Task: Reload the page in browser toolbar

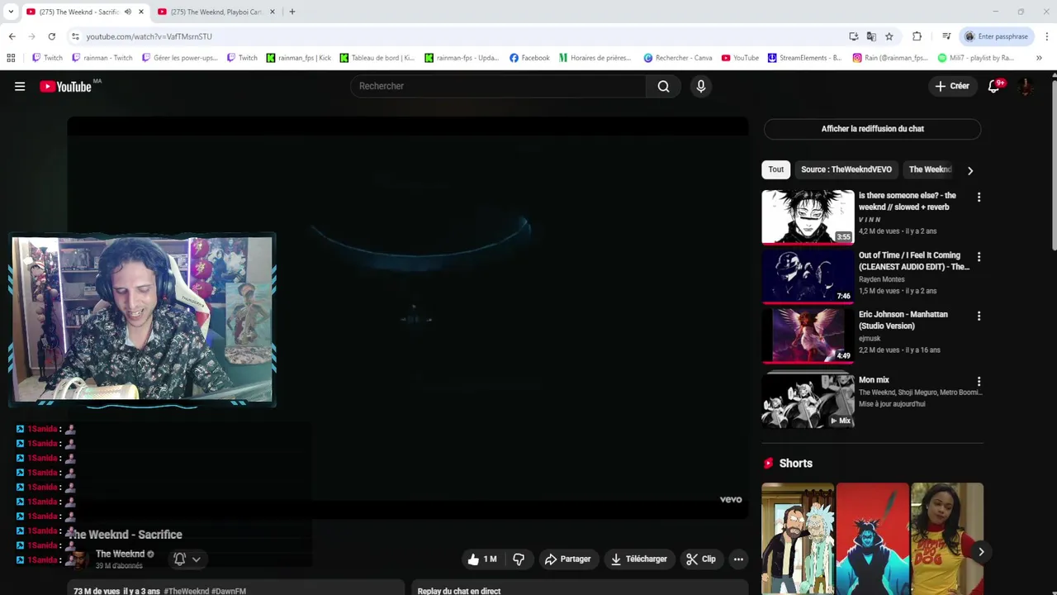Action: click(x=51, y=36)
